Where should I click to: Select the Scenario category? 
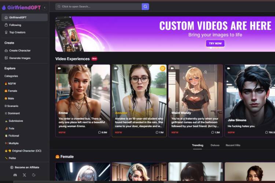coord(11,106)
